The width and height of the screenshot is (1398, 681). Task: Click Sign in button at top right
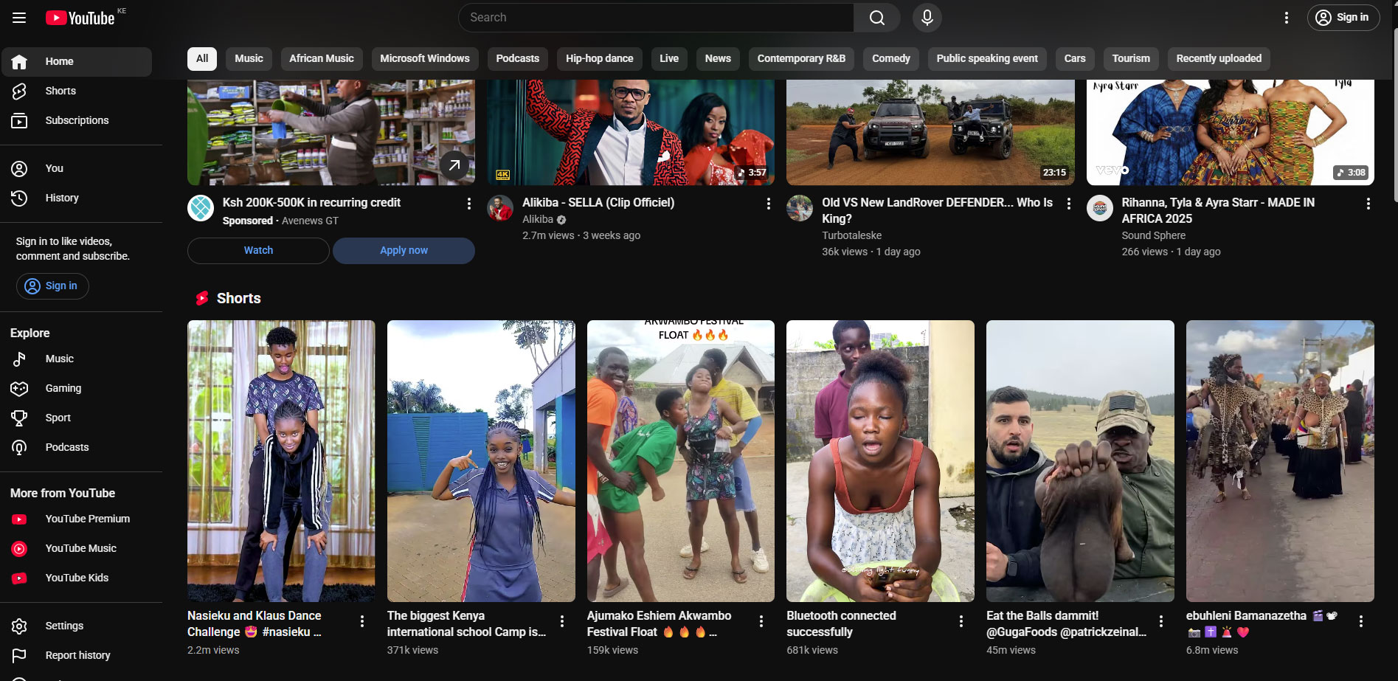click(1343, 18)
